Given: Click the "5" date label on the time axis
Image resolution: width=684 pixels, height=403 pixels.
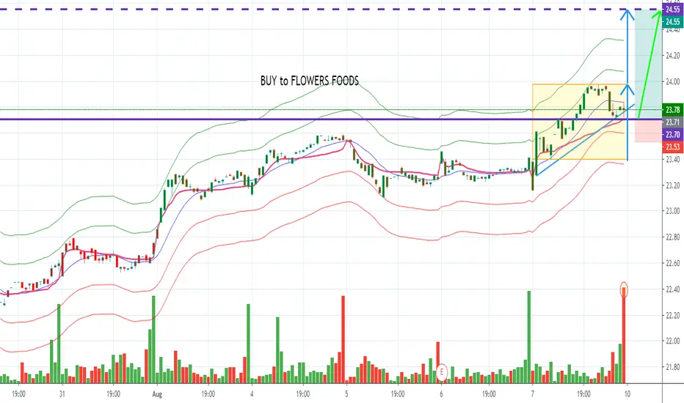Looking at the screenshot, I should click(x=347, y=394).
